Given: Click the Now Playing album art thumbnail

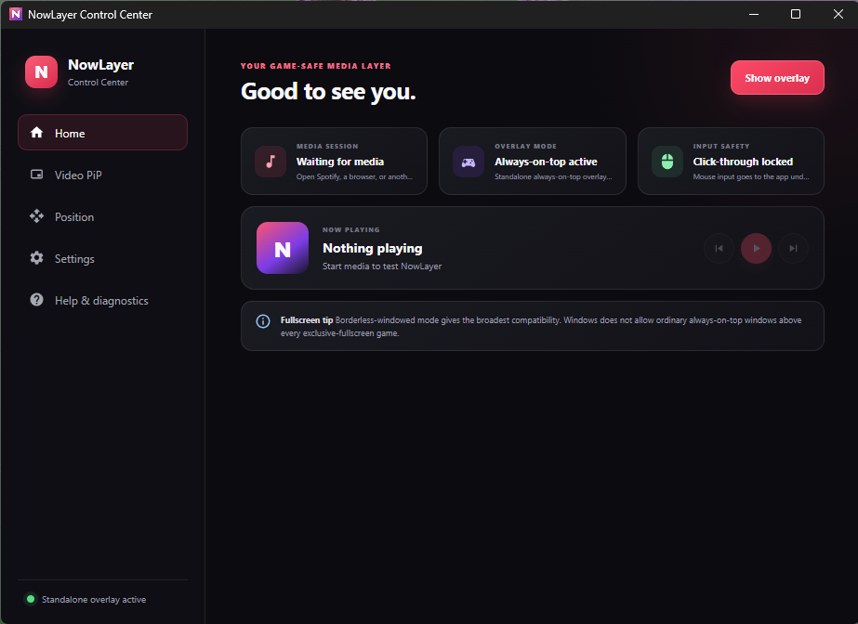Looking at the screenshot, I should click(x=283, y=248).
